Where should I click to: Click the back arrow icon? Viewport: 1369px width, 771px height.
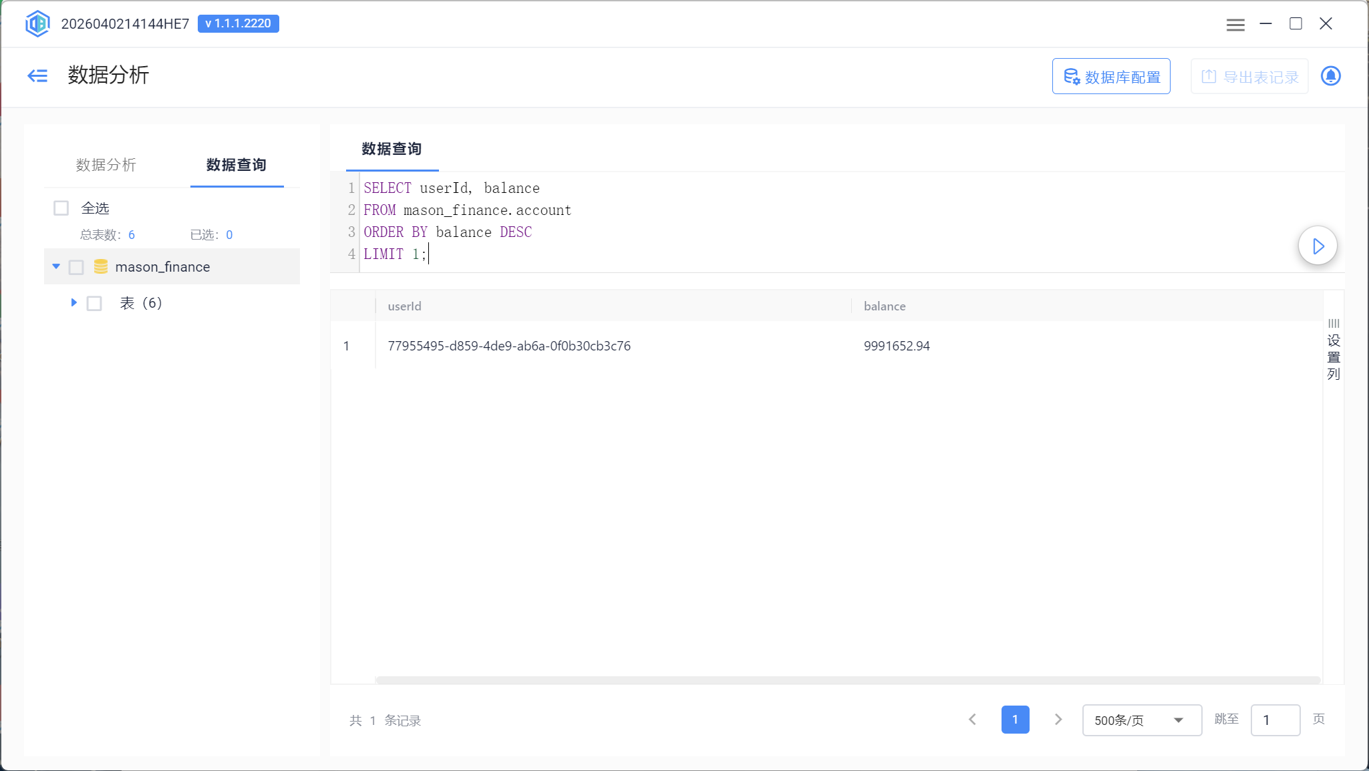point(37,75)
